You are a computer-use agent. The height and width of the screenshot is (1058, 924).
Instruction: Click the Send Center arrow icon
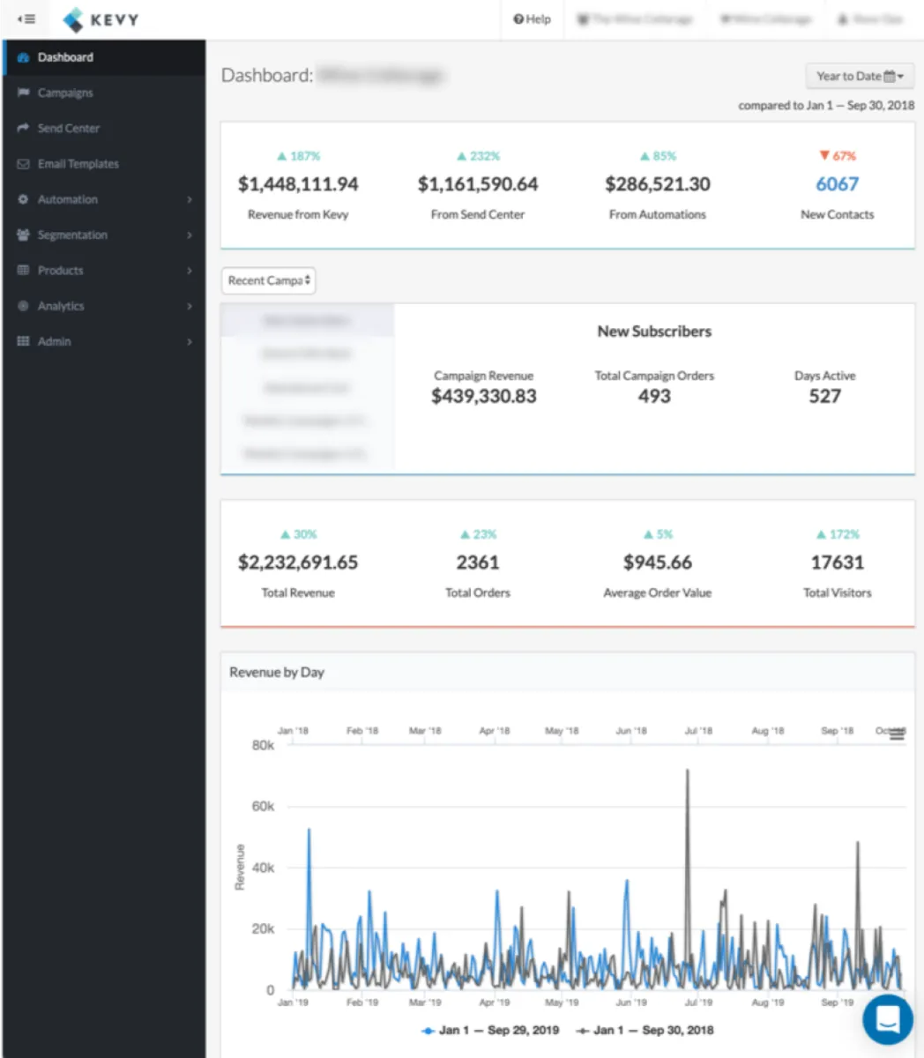pyautogui.click(x=24, y=129)
